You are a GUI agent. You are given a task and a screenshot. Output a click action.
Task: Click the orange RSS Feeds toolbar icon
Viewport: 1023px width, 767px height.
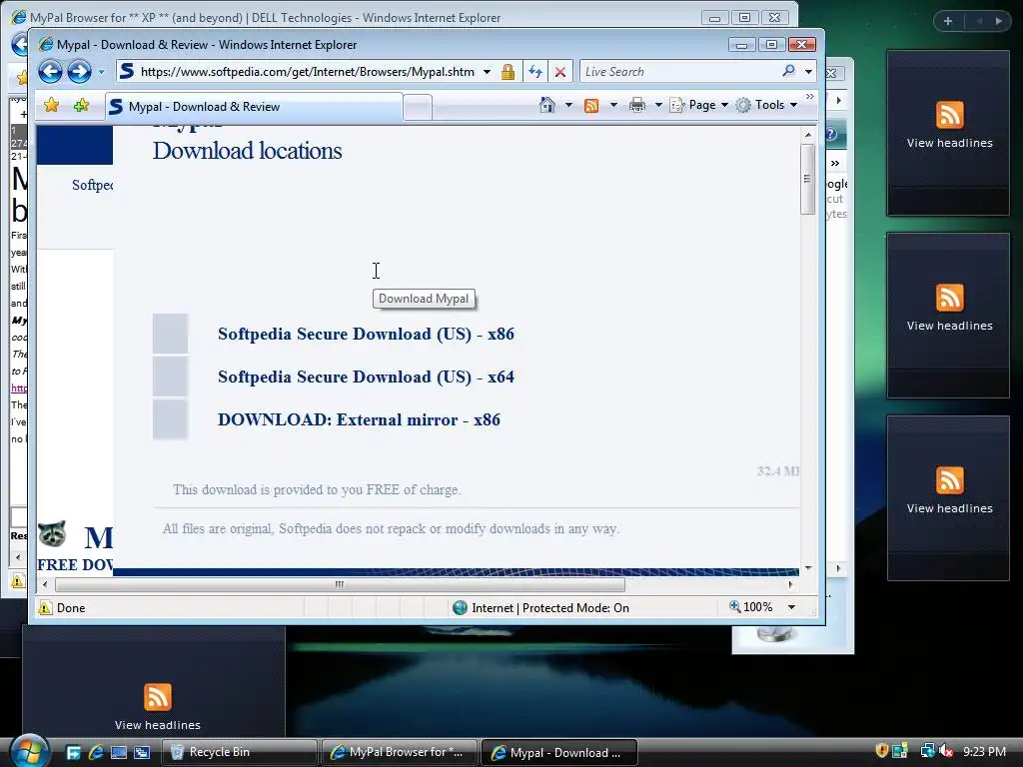[591, 105]
